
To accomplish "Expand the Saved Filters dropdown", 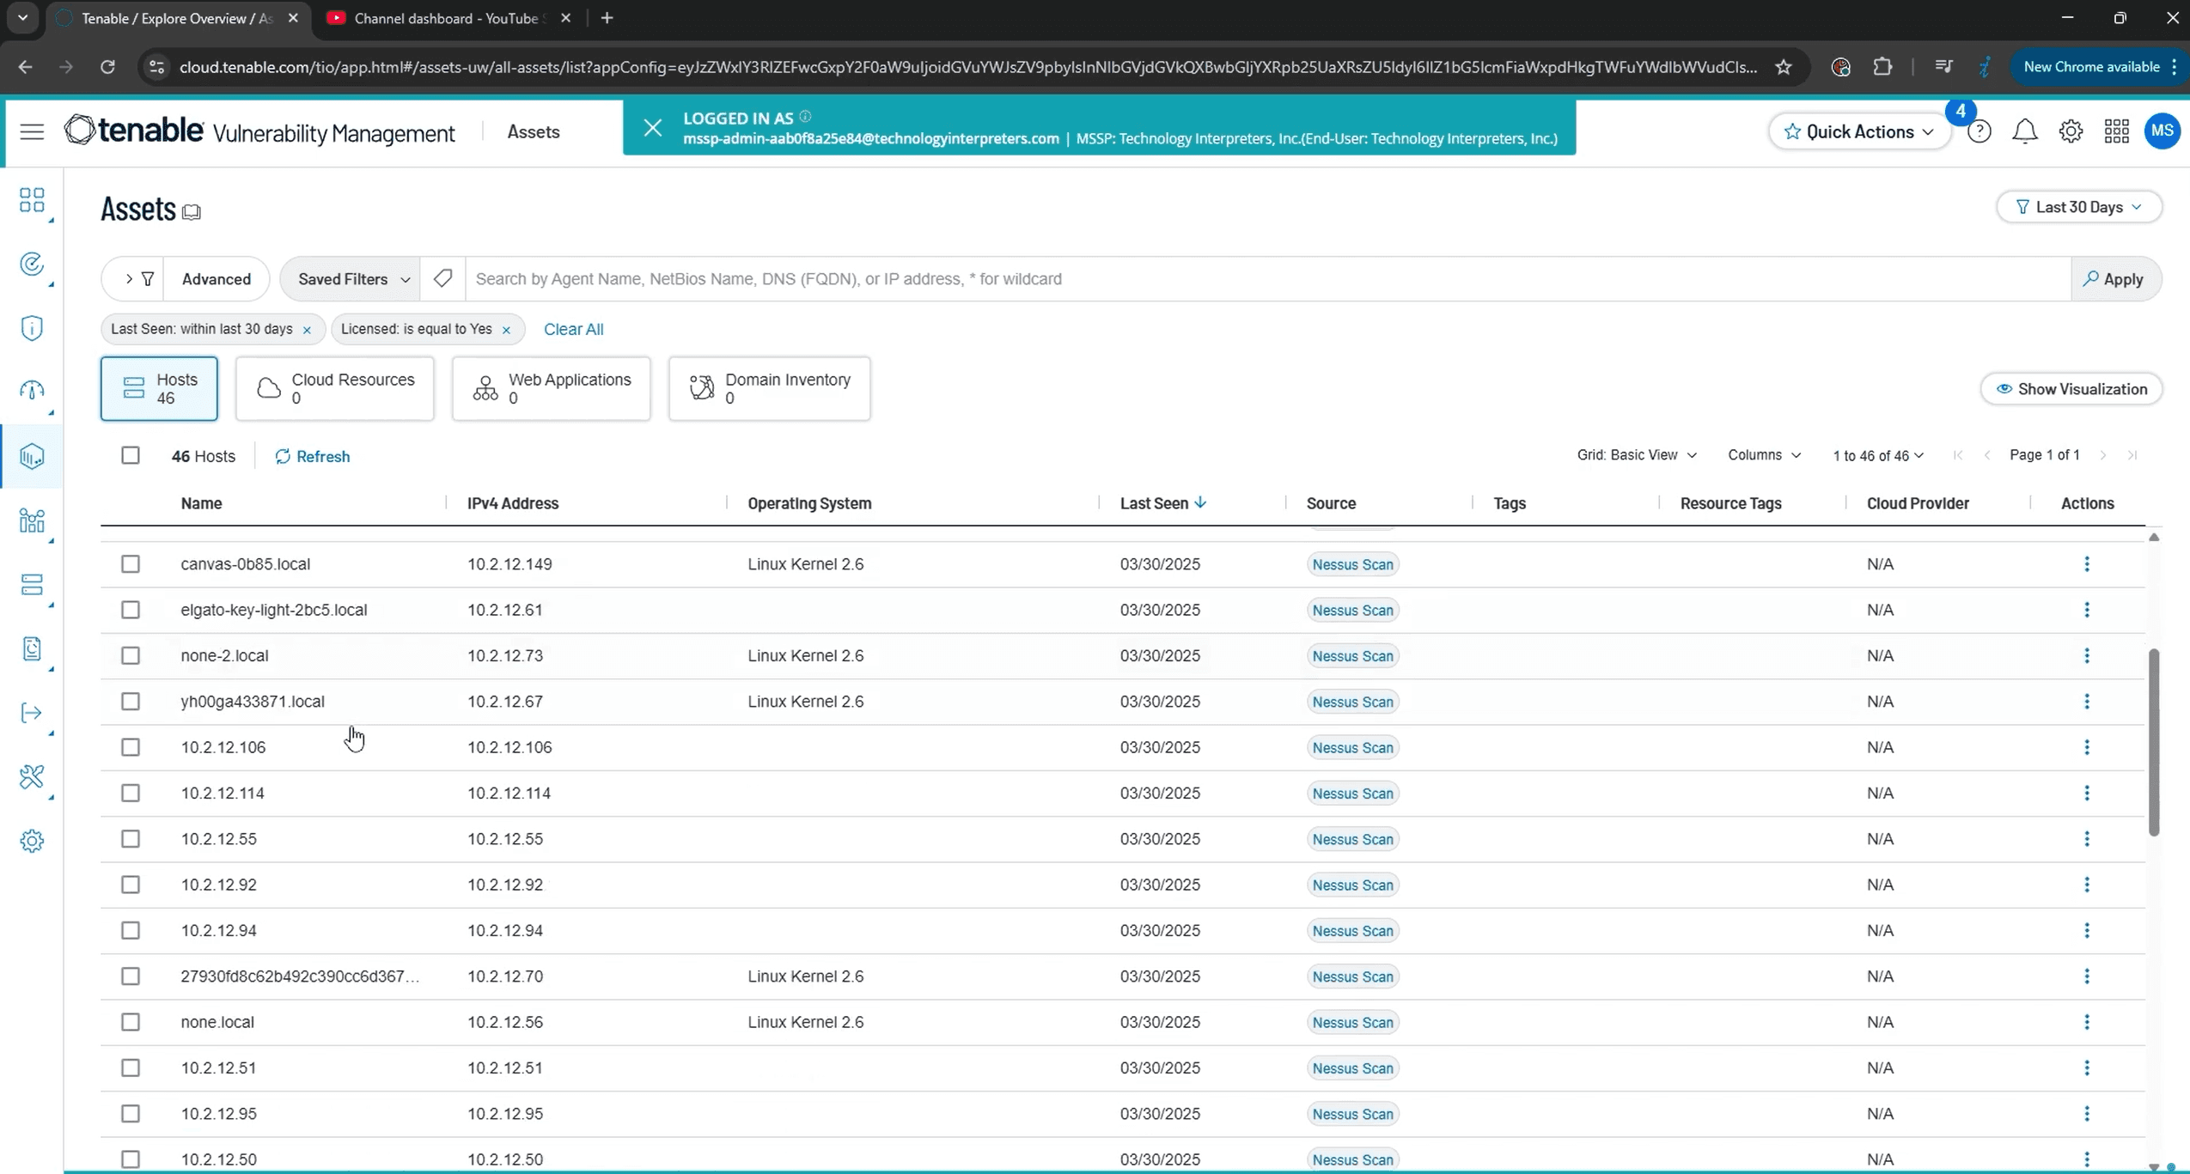I will [x=351, y=278].
